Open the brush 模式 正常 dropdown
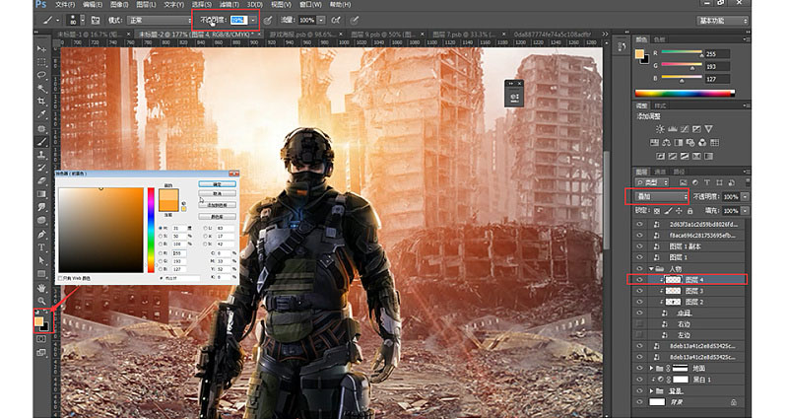788x419 pixels. tap(160, 20)
